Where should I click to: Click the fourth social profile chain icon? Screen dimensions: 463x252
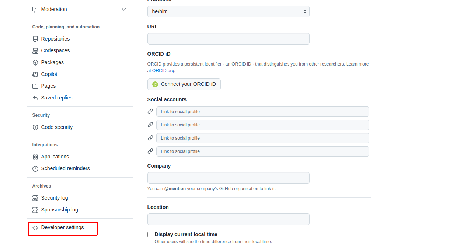click(150, 151)
